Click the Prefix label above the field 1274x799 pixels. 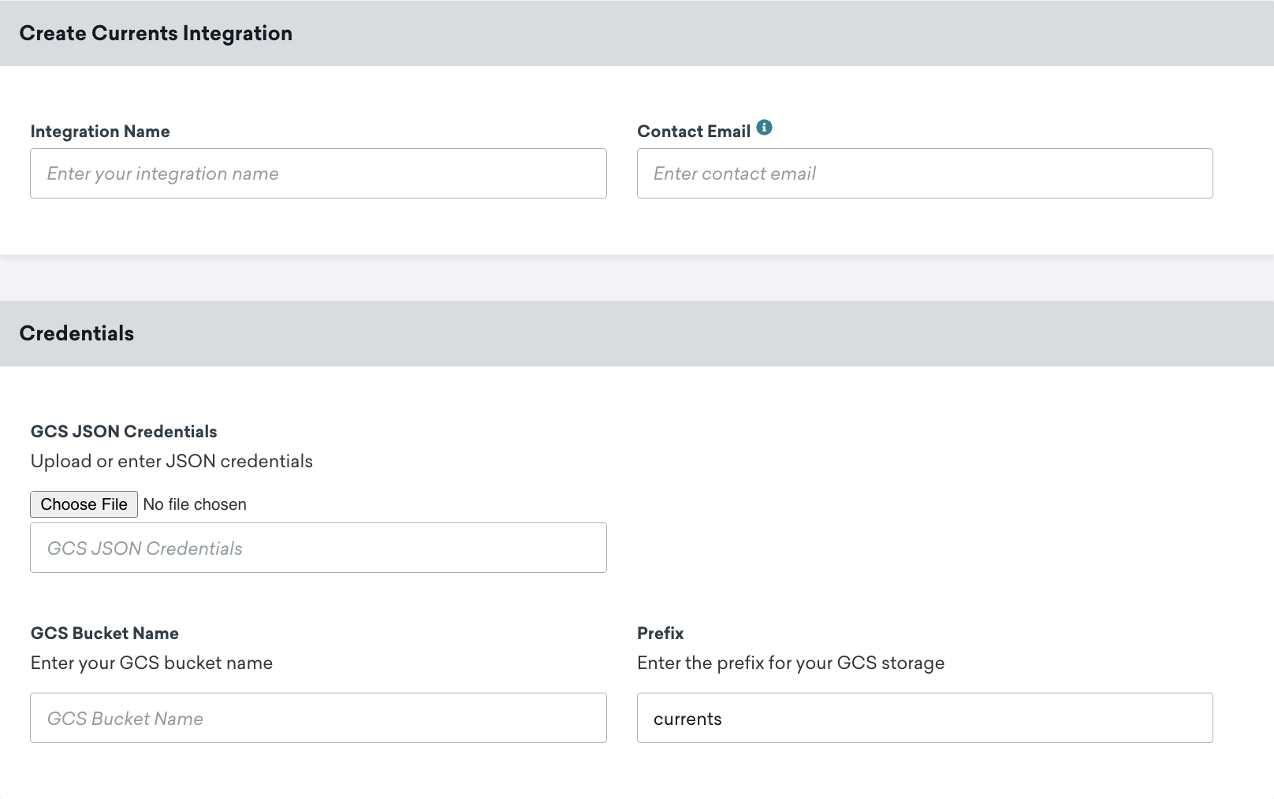pyautogui.click(x=660, y=633)
